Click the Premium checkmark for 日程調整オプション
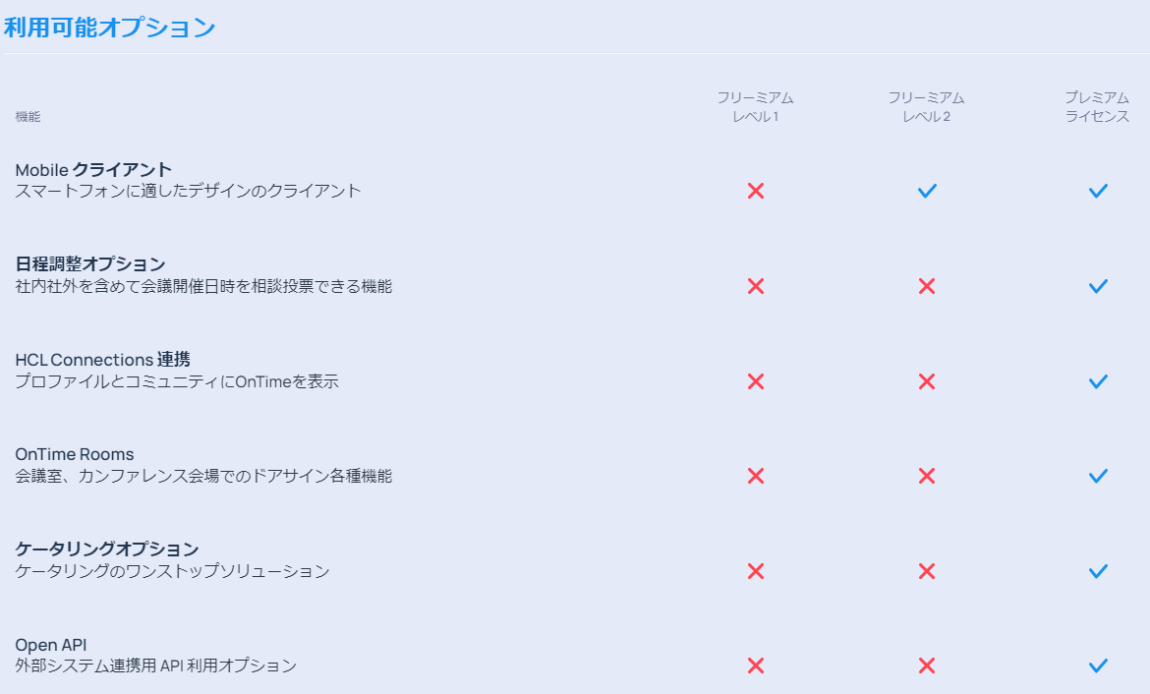 [x=1098, y=286]
